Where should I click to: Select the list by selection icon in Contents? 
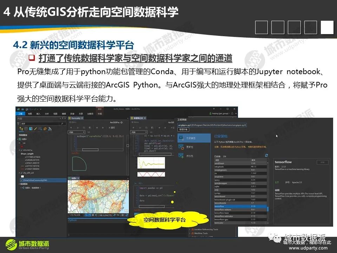31,129
